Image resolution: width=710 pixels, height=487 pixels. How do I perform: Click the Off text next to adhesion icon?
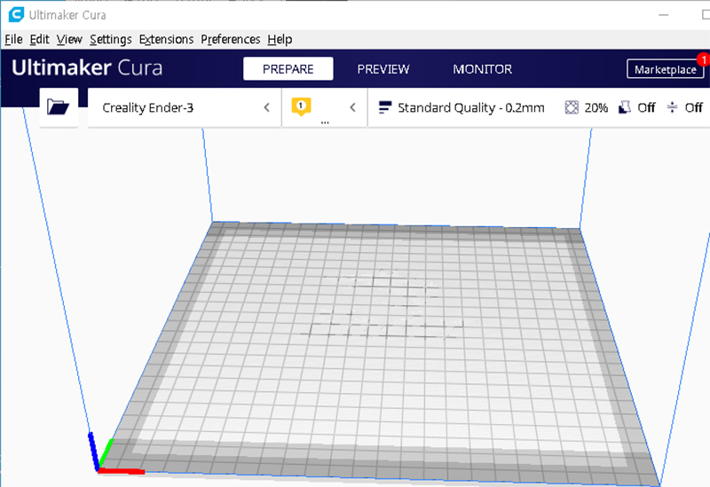click(693, 107)
